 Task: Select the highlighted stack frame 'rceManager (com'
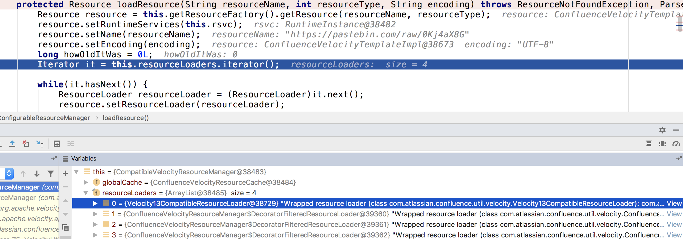click(29, 187)
